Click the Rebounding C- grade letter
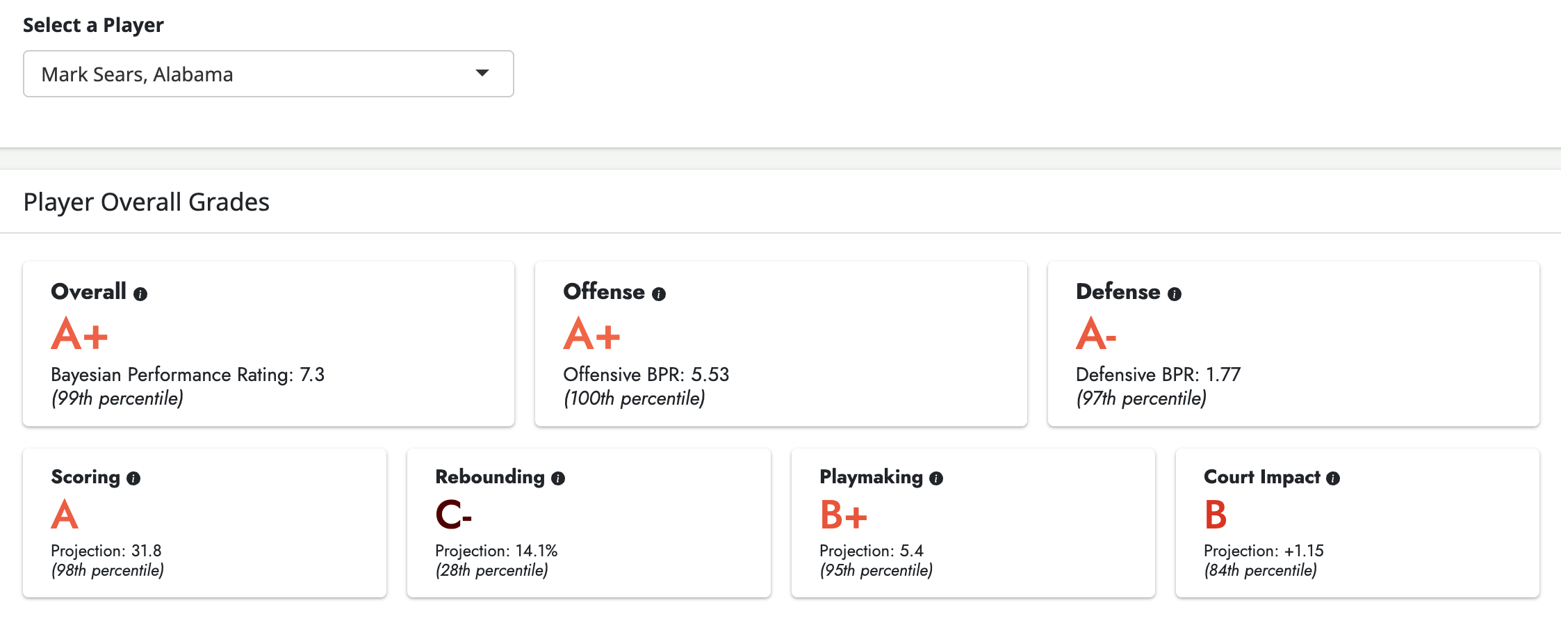This screenshot has width=1561, height=630. [452, 516]
